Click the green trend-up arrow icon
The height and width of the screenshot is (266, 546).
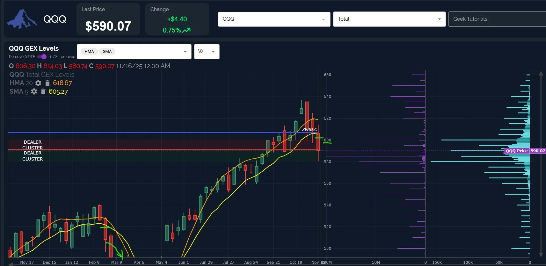point(186,30)
